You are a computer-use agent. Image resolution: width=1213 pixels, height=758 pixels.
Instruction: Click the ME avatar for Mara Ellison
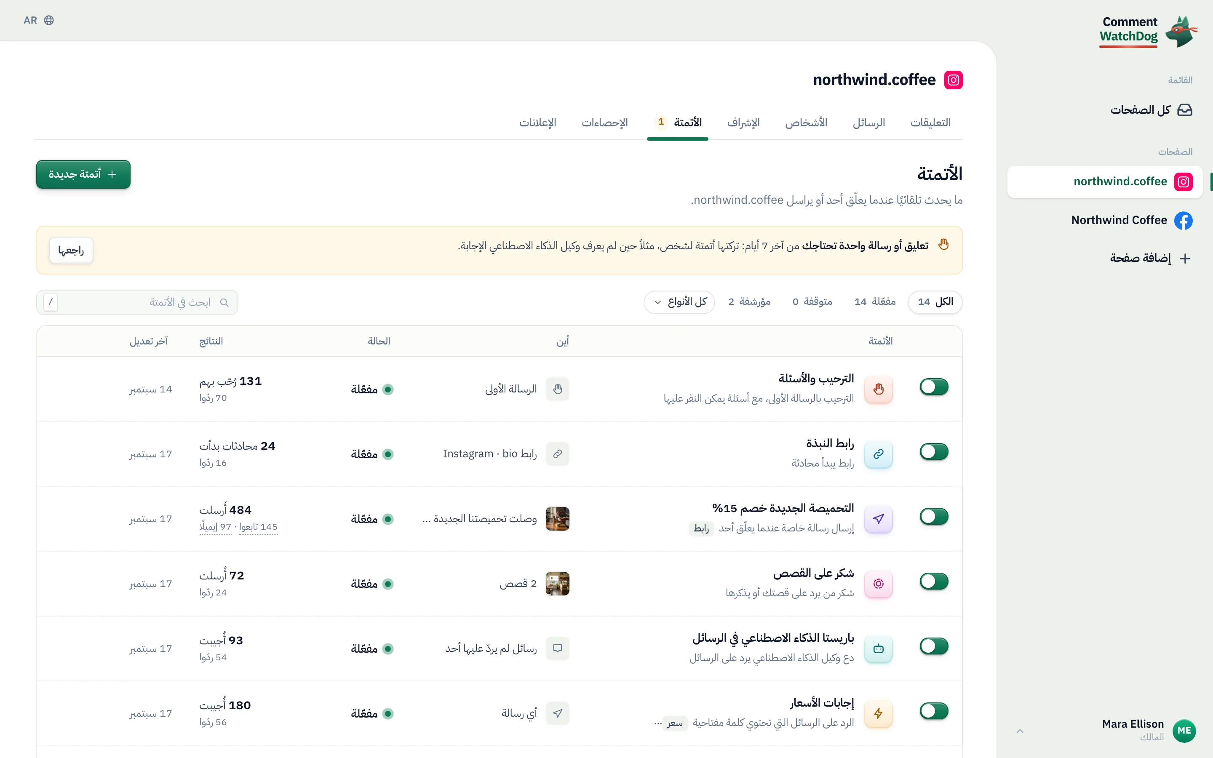pos(1184,731)
